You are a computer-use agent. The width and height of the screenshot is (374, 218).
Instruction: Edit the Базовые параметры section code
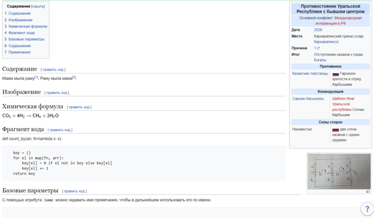[75, 191]
